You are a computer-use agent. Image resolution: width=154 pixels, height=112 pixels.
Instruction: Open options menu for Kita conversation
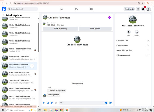pos(32,66)
